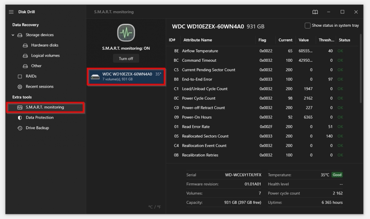Select the WDC WD10EZEX-60WN4A0 drive entry
370x219 pixels.
(126, 76)
